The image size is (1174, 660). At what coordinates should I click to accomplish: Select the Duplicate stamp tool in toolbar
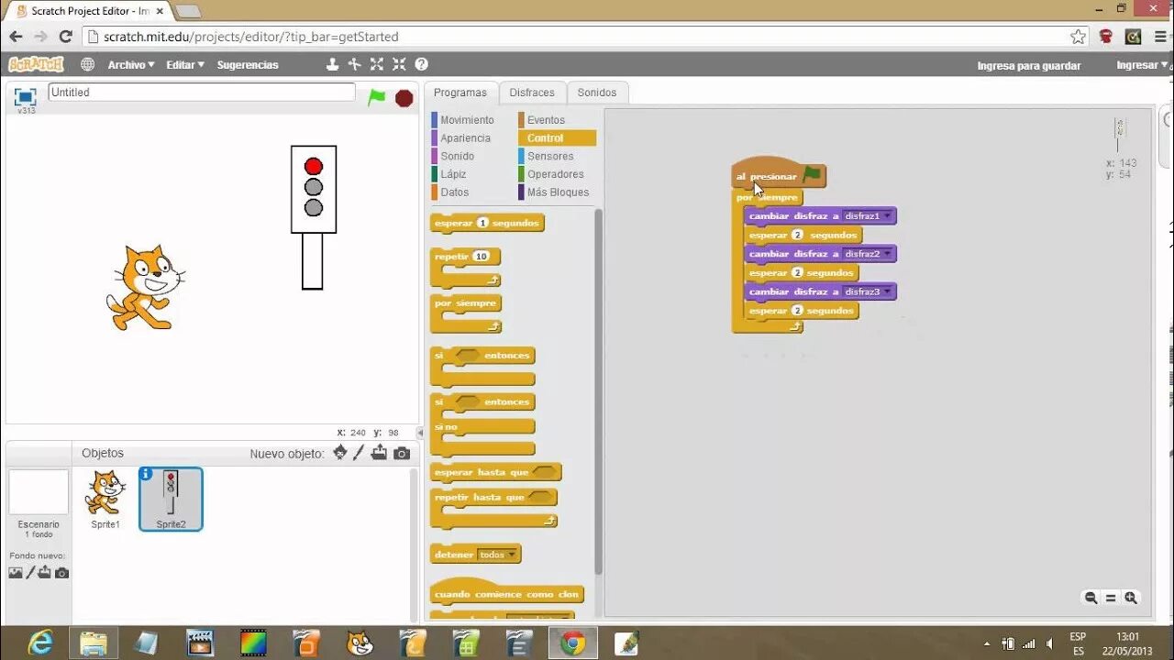(x=332, y=64)
